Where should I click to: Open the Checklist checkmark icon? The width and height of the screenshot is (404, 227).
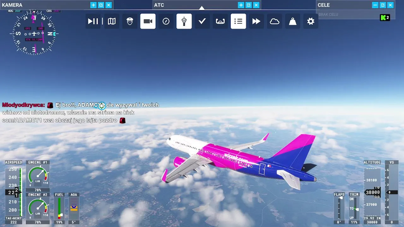pyautogui.click(x=202, y=21)
